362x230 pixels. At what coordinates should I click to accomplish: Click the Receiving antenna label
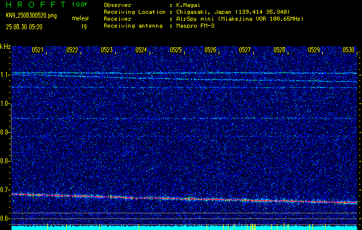[133, 26]
